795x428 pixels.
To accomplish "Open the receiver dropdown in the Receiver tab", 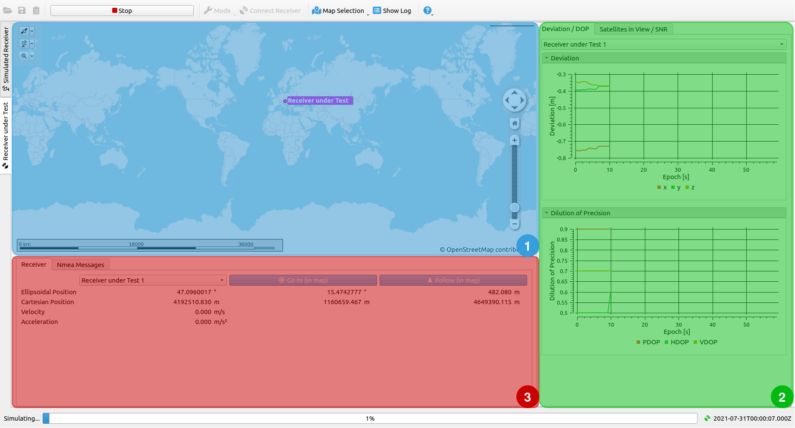I will [152, 280].
